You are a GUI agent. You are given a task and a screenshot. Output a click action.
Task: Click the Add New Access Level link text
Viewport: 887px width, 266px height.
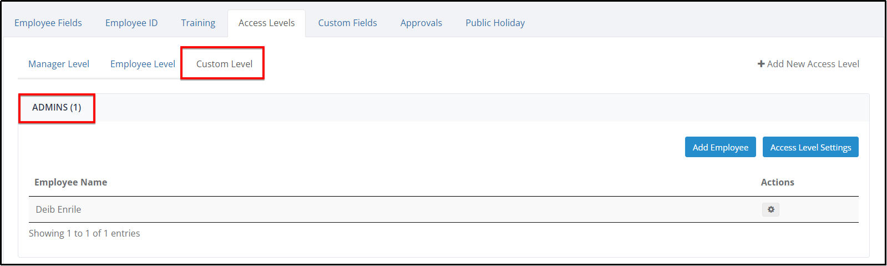[x=813, y=64]
